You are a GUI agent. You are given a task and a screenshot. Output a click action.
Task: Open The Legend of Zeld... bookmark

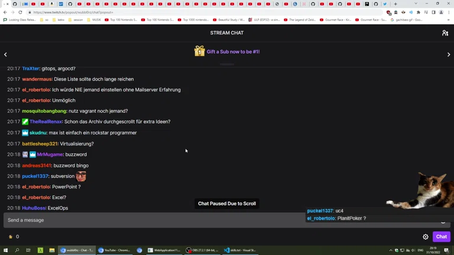[x=300, y=20]
